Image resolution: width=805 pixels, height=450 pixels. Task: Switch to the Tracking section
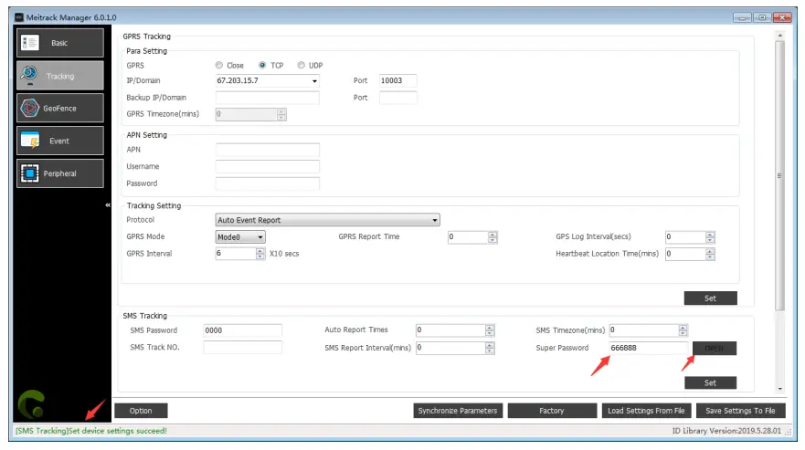pos(60,76)
